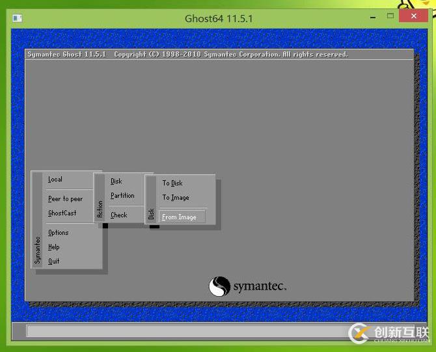Choose Disk in Action submenu
This screenshot has width=436, height=352.
tap(116, 182)
